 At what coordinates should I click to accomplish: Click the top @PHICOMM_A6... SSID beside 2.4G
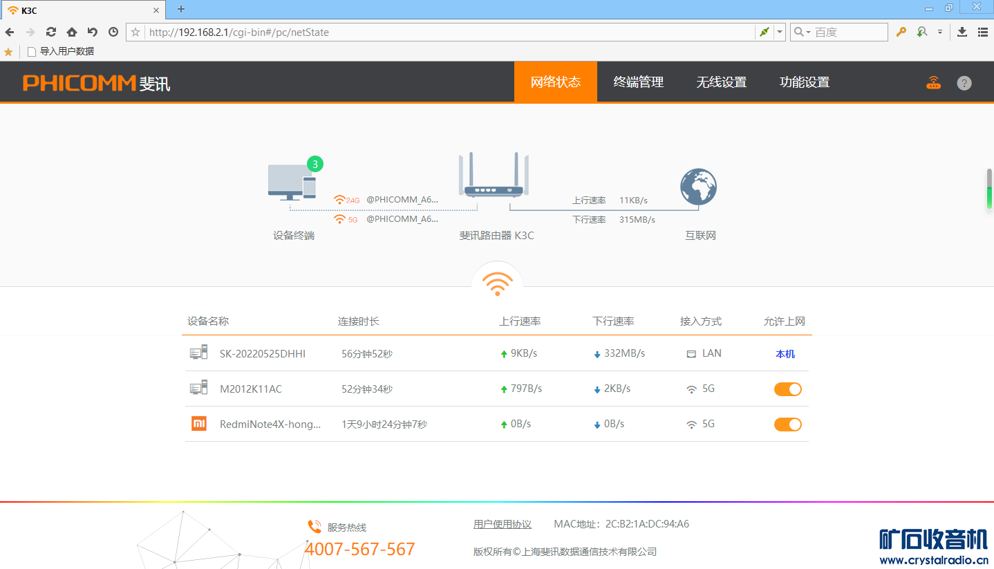pos(402,199)
